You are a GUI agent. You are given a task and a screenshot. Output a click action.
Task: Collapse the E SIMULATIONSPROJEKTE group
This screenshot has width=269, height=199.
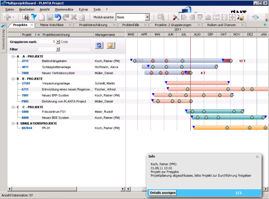point(13,123)
